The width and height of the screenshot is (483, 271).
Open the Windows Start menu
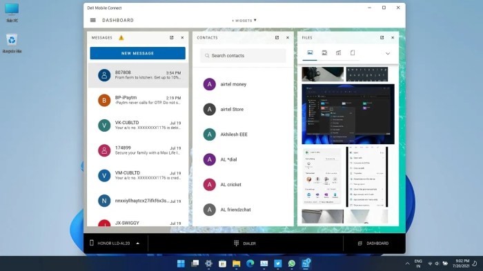pyautogui.click(x=181, y=263)
